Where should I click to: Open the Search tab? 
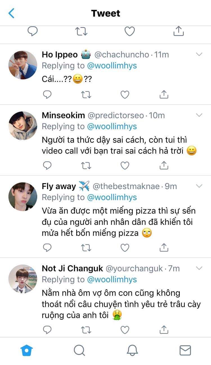[79, 351]
